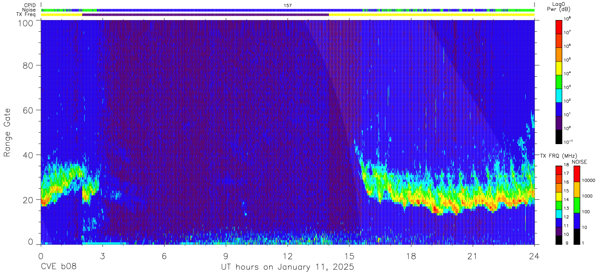Pick the black bottom Lag0 Pwr colorbar swatch
Image resolution: width=601 pixels, height=277 pixels.
pos(559,136)
